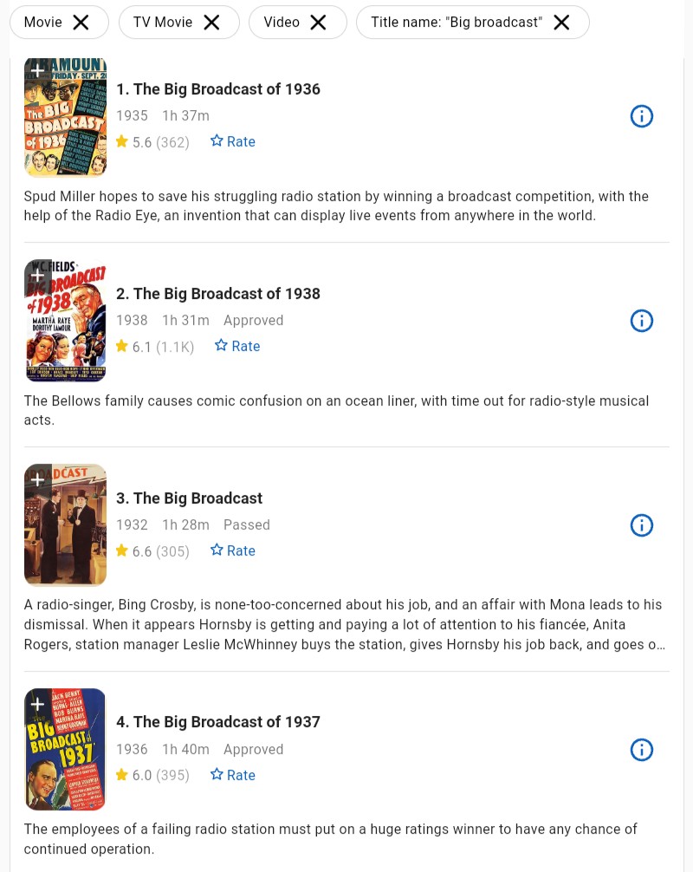693x872 pixels.
Task: Remove the Movie filter chip
Action: click(x=81, y=23)
